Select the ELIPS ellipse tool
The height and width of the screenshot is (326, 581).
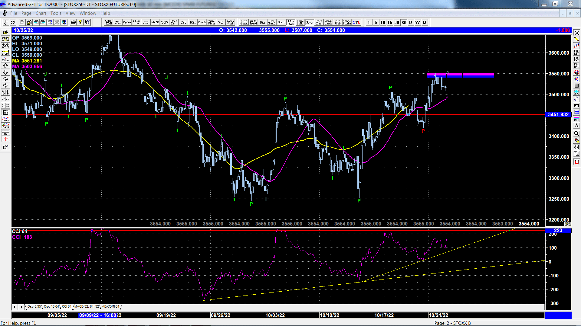(576, 92)
